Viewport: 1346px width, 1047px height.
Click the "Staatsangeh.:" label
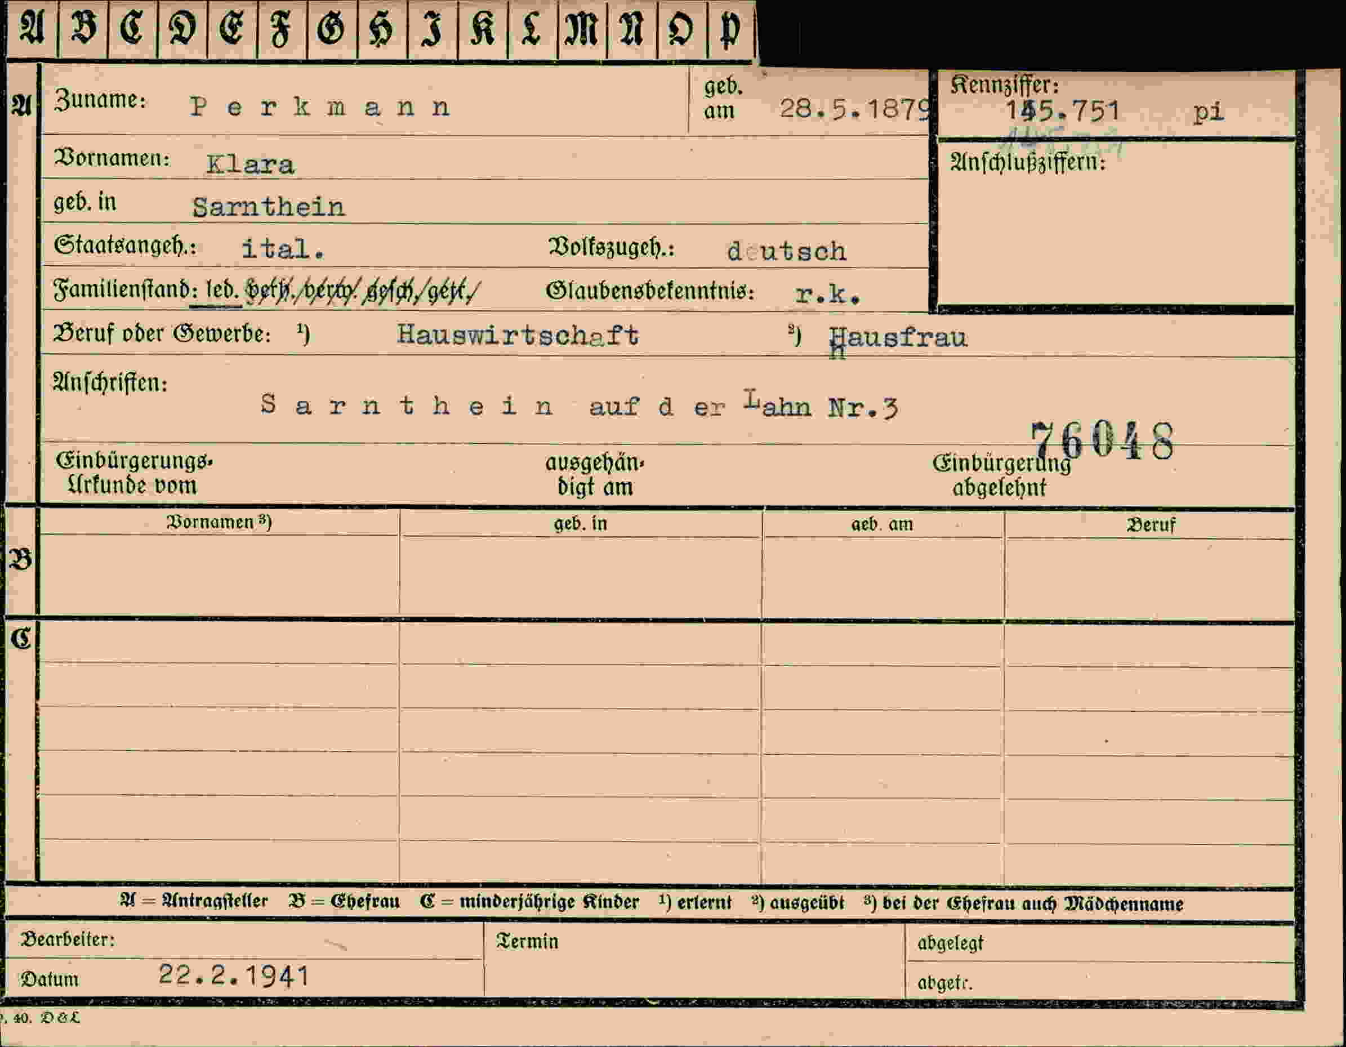click(x=125, y=246)
